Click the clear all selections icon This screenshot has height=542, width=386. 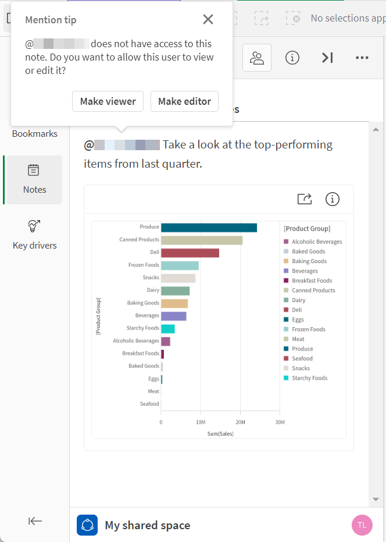293,18
